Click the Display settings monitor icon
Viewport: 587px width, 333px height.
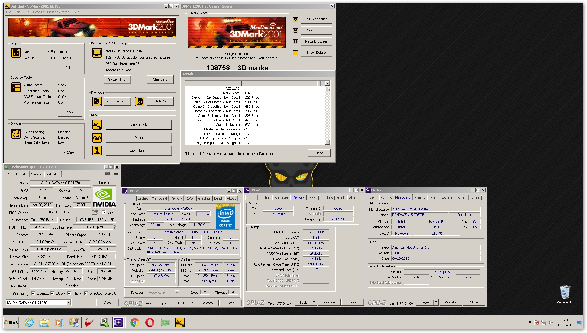click(x=97, y=53)
